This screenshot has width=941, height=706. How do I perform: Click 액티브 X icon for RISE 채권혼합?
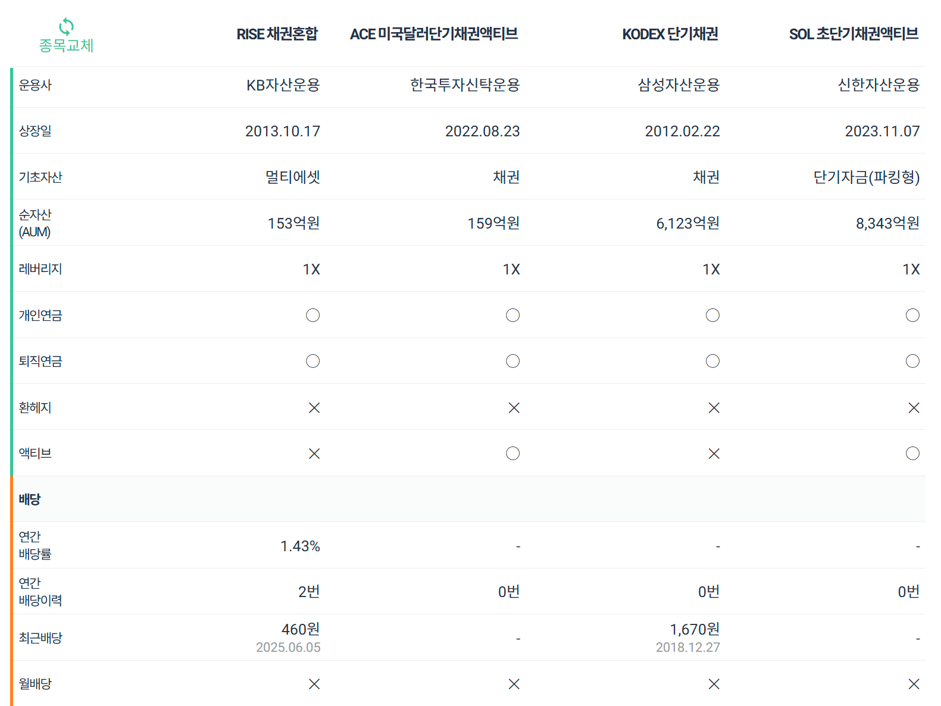click(314, 454)
